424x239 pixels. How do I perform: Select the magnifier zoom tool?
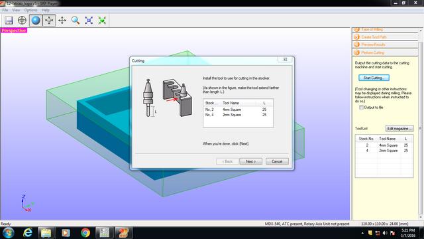(76, 21)
